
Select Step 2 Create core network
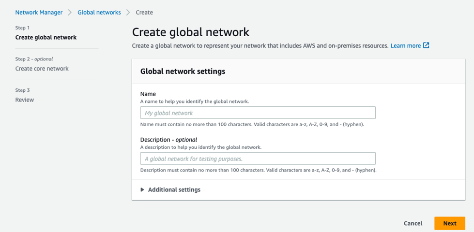tap(42, 69)
